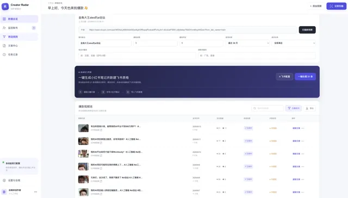
Task: Click the purple scan-now button in header
Action: click(x=336, y=6)
